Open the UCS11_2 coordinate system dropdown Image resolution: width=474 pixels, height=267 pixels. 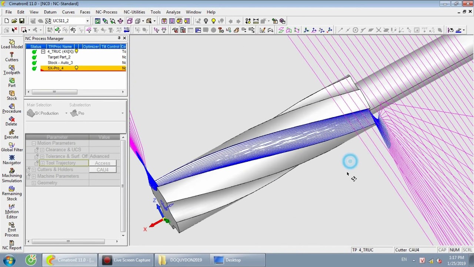87,21
